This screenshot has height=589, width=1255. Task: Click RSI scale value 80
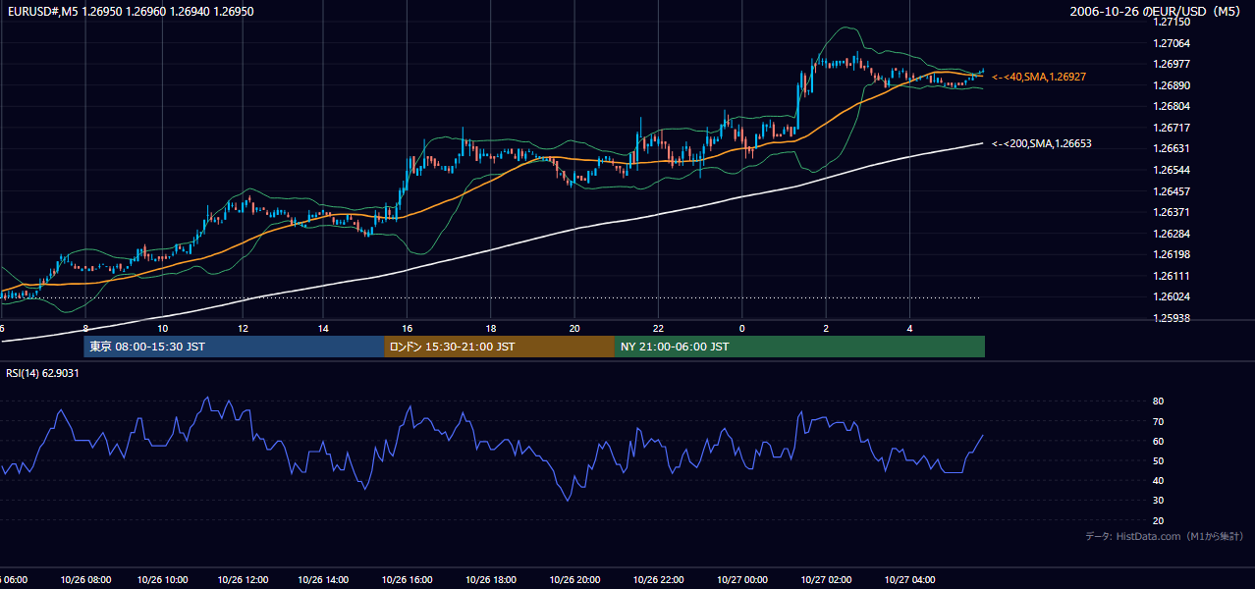click(1159, 402)
